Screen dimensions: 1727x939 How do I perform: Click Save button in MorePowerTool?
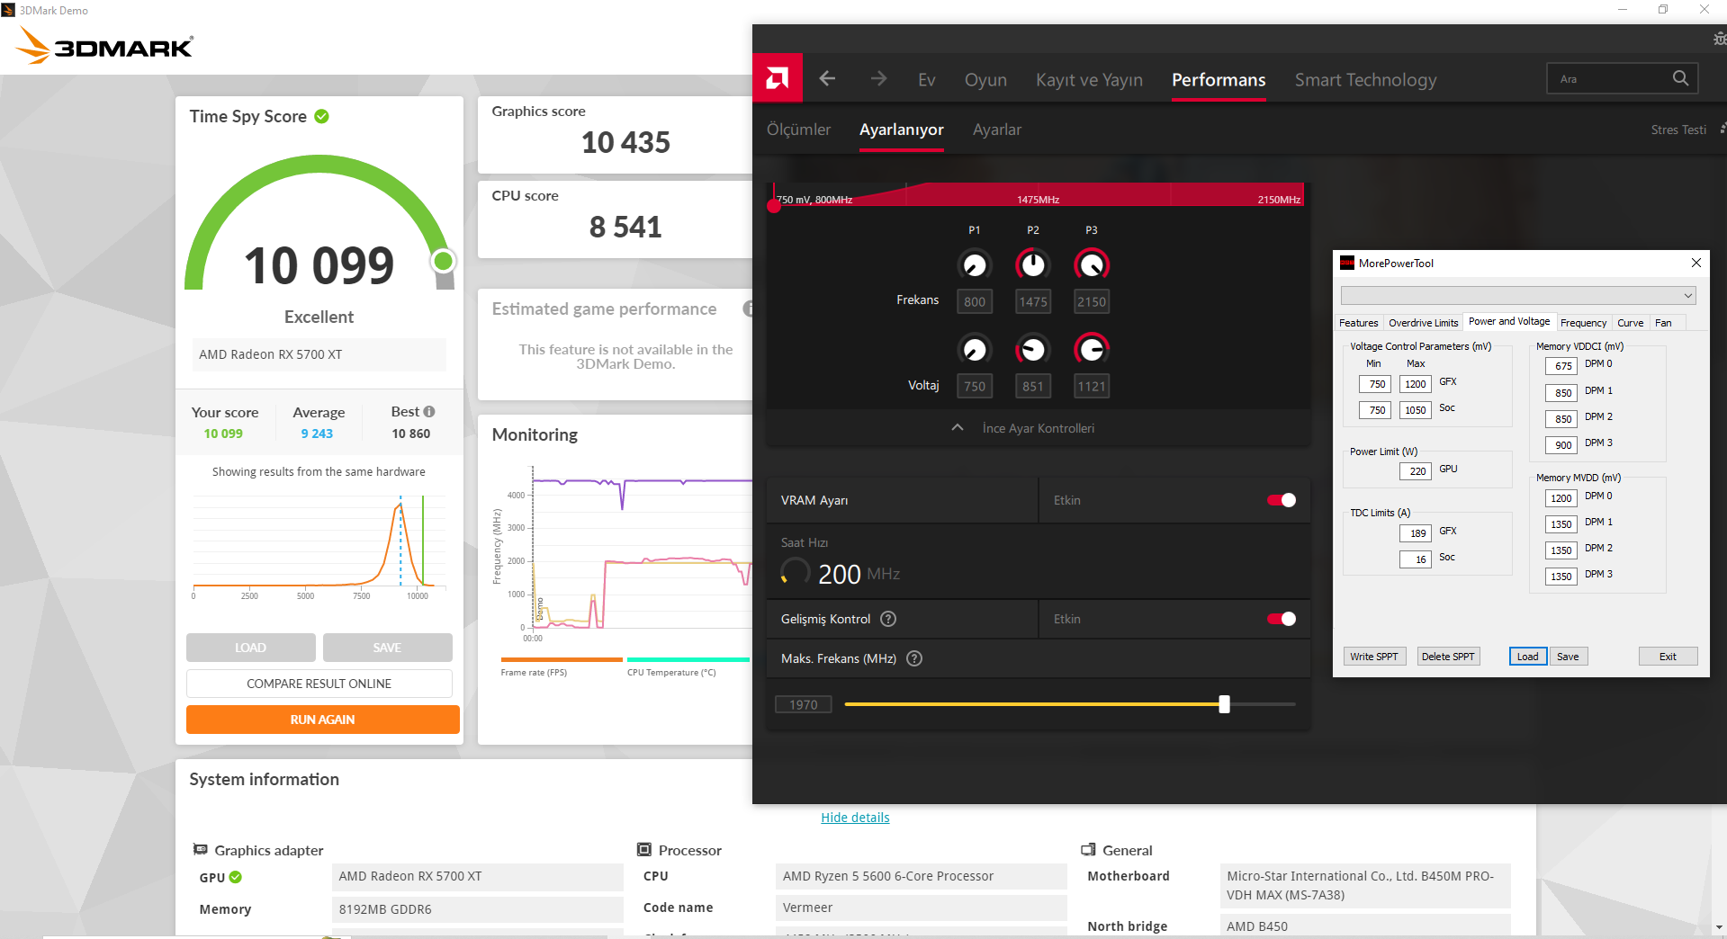(1568, 657)
